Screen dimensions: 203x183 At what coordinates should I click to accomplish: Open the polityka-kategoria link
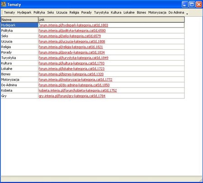(72, 31)
